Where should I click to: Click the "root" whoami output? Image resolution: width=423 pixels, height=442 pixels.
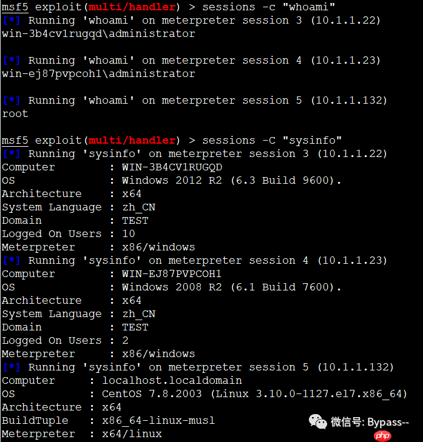(15, 114)
